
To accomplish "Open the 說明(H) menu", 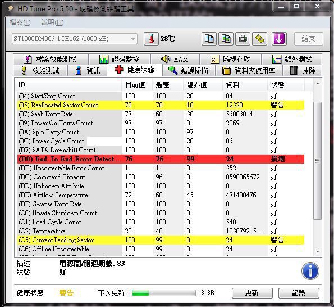I will coord(52,22).
